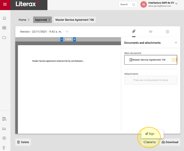Open the help question mark icon
Viewport: 184px width, 151px height.
click(x=4, y=148)
